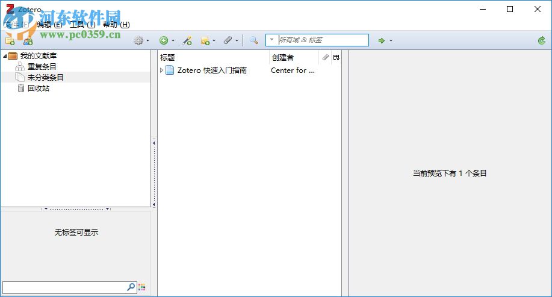Viewport: 552px width, 297px height.
Task: Click the attachment column paperclip header
Action: 325,57
